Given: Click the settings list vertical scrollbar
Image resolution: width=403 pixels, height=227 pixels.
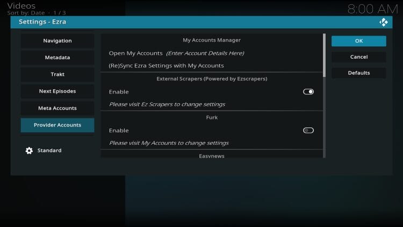Looking at the screenshot, I should click(324, 96).
